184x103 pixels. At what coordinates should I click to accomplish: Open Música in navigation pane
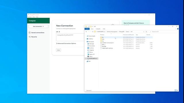click(90, 52)
